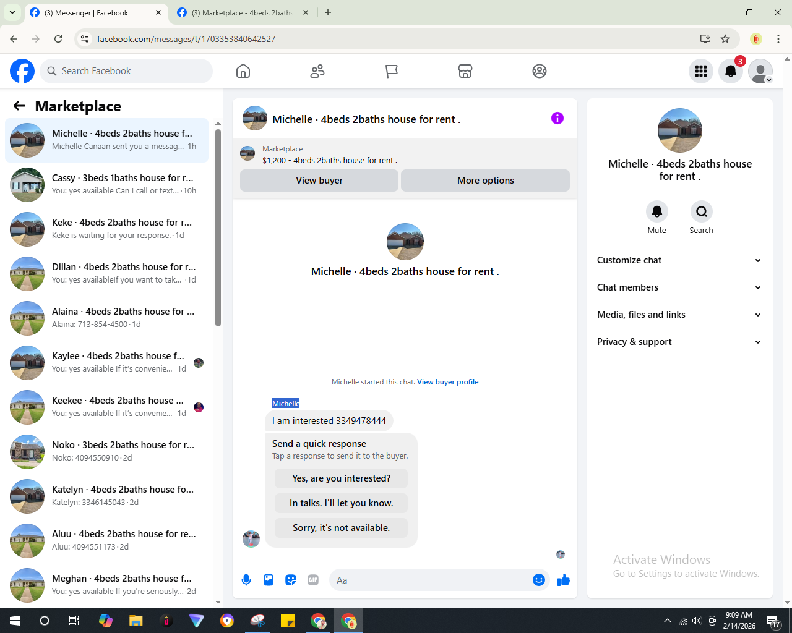The width and height of the screenshot is (792, 633).
Task: Open conversation information purple icon
Action: coord(557,118)
